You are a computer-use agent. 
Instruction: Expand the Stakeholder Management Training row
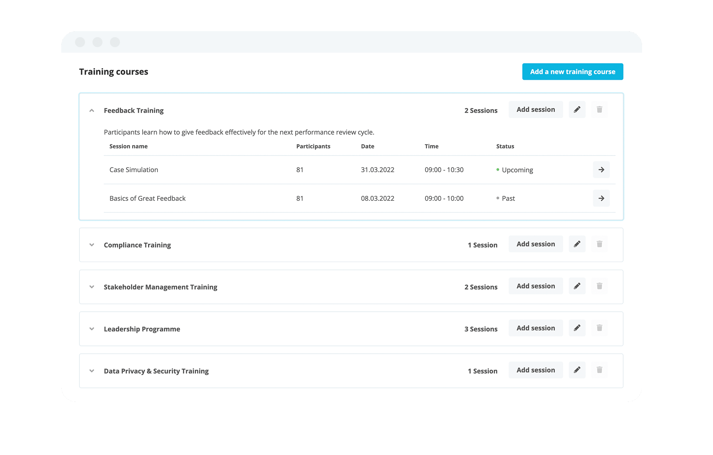tap(91, 287)
